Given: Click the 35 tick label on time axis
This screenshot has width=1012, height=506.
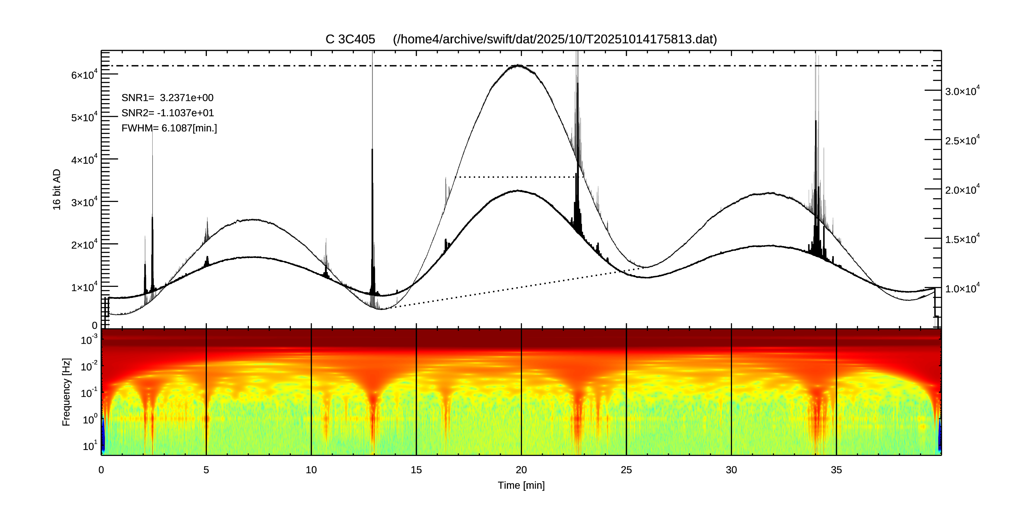Looking at the screenshot, I should pos(836,470).
